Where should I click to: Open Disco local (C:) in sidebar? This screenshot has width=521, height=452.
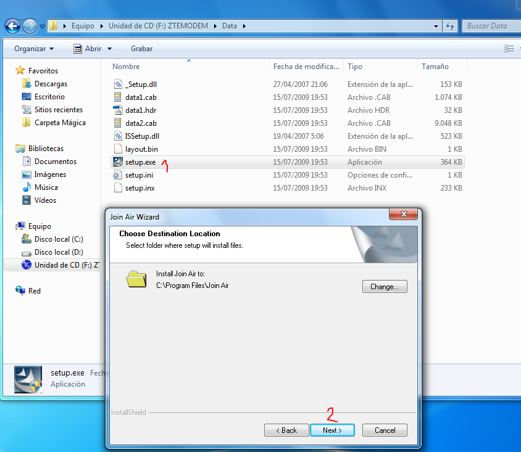tap(59, 239)
